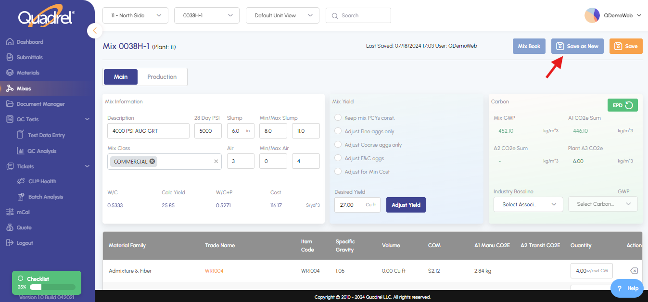The width and height of the screenshot is (648, 302).
Task: Click the Batch Analysis icon
Action: click(x=21, y=197)
